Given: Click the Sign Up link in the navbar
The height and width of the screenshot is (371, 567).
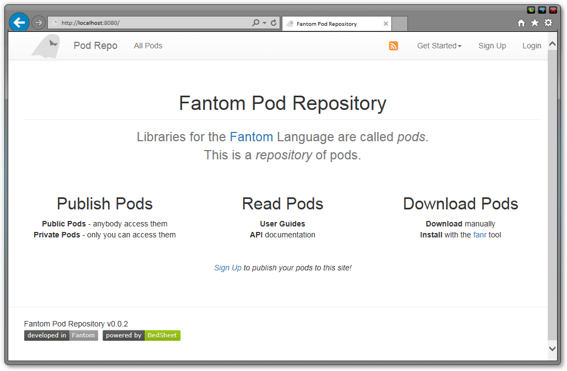Looking at the screenshot, I should click(492, 46).
